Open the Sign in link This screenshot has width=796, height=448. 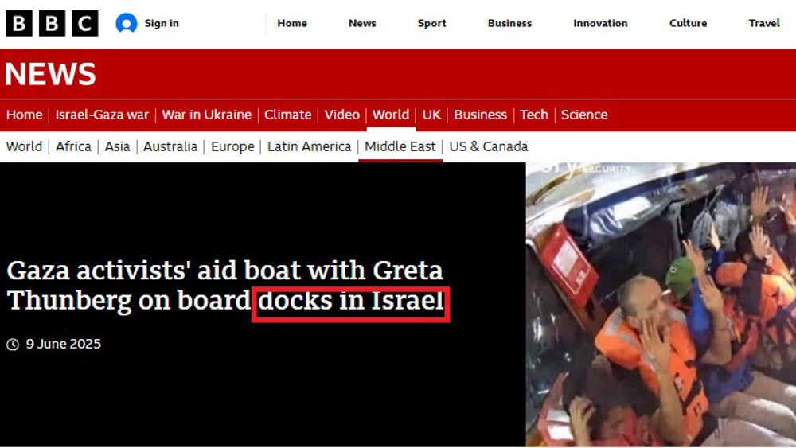coord(162,23)
